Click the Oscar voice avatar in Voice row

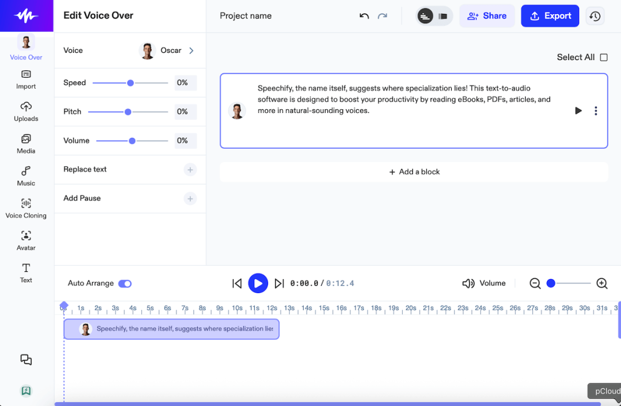tap(147, 51)
